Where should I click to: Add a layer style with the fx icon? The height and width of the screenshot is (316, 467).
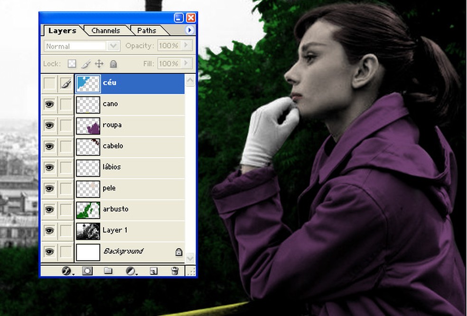point(66,271)
